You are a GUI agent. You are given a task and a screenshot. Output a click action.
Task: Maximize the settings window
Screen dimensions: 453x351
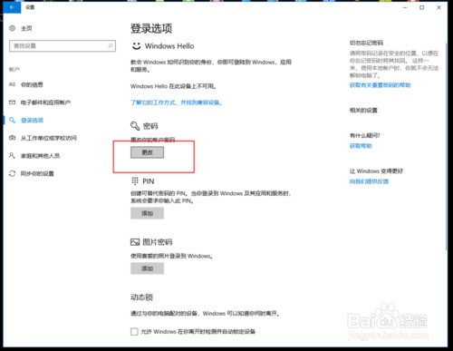[422, 7]
